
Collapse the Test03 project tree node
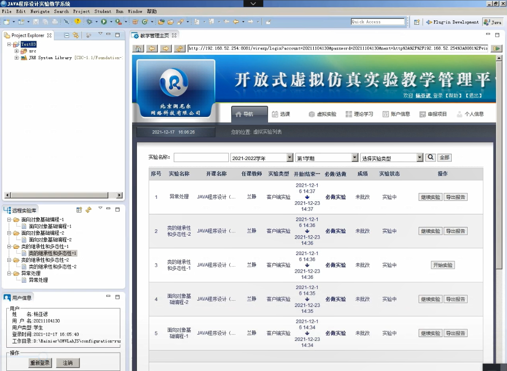(9, 45)
